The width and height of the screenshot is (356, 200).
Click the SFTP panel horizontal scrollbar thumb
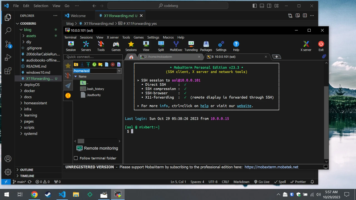pos(81,141)
